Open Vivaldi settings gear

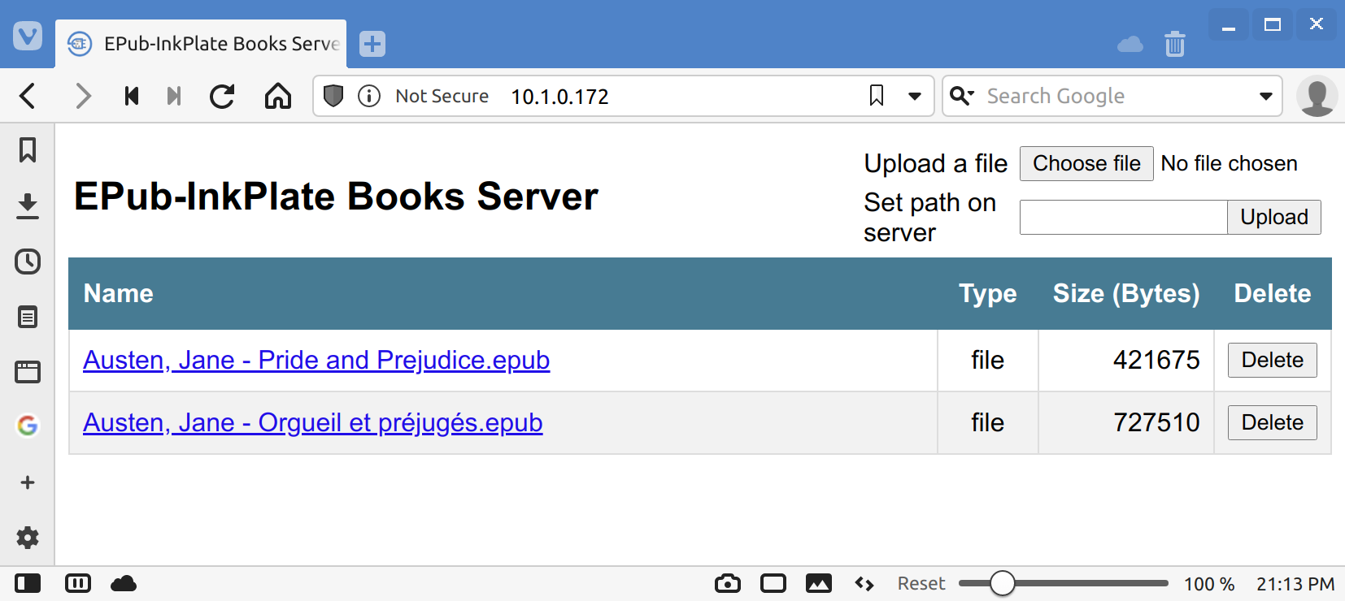[28, 538]
